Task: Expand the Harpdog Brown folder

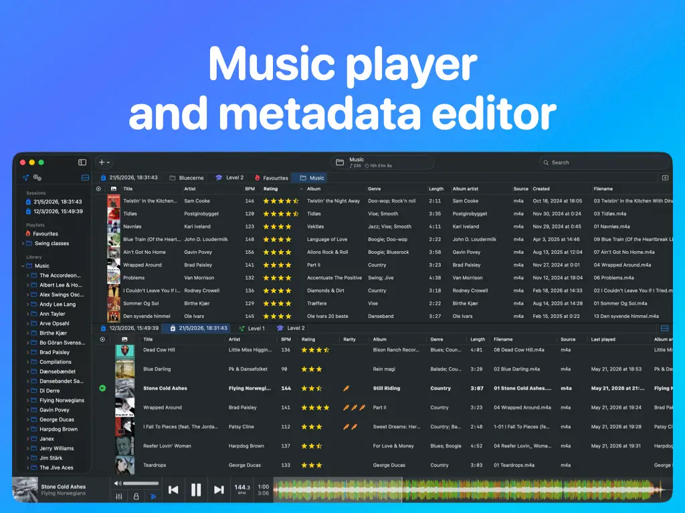Action: pyautogui.click(x=28, y=429)
